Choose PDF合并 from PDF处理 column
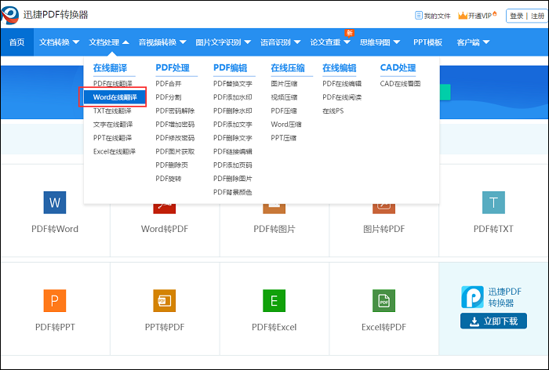 169,84
